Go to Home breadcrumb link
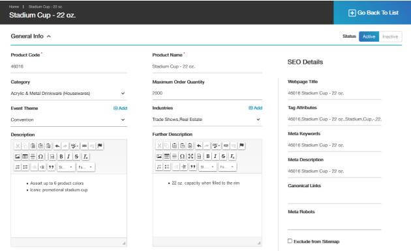 coord(14,7)
